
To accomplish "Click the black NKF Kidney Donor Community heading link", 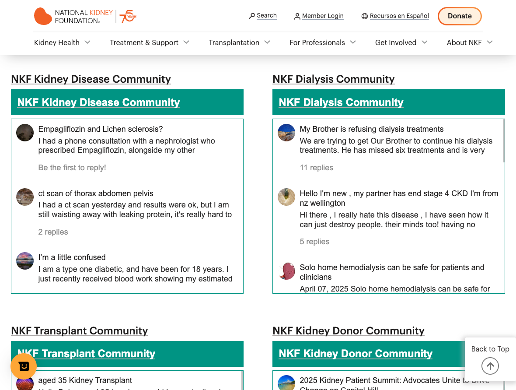I will (x=349, y=331).
